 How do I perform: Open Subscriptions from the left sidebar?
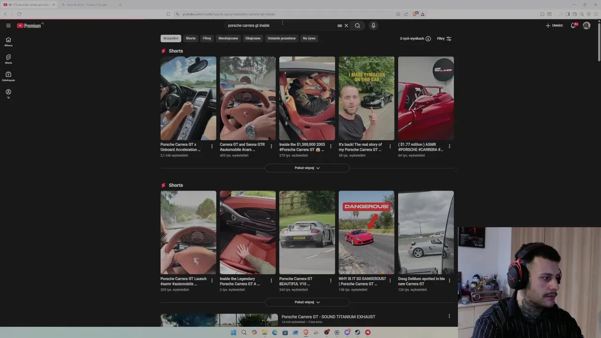pos(8,77)
